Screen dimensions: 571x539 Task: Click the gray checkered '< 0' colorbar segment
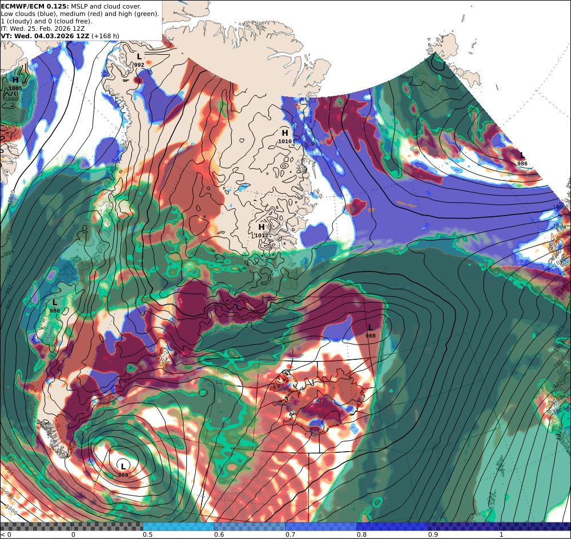[x=71, y=526]
